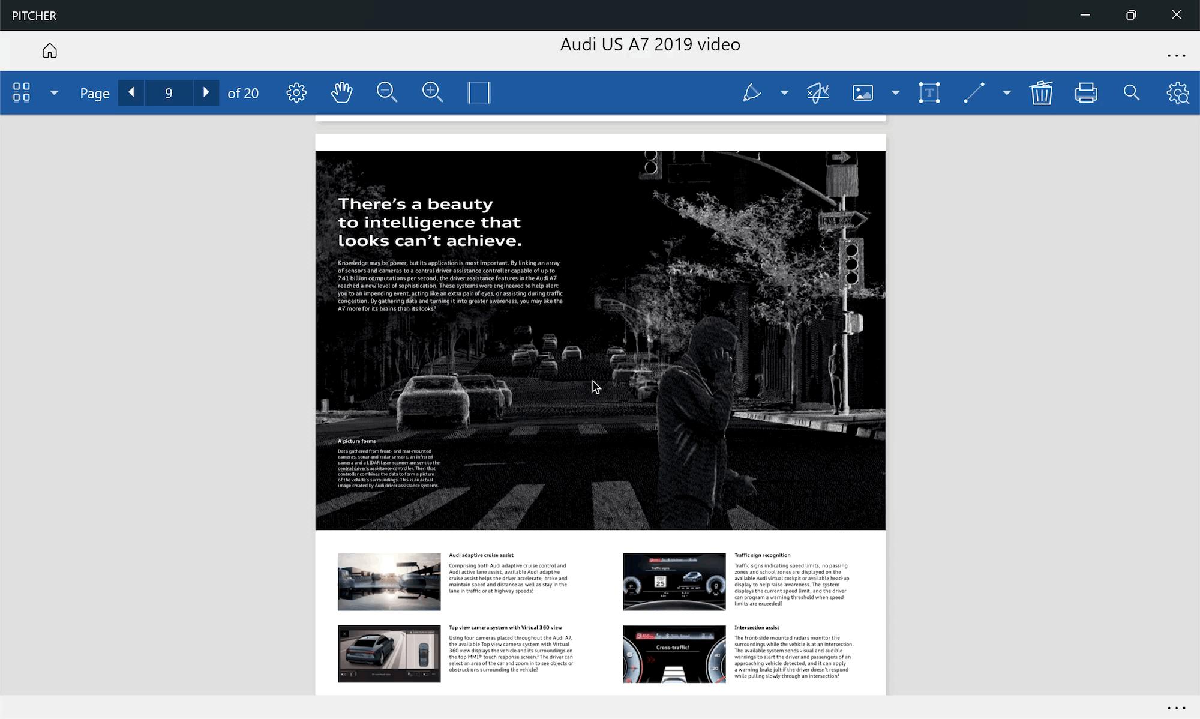Open the viewer settings gear
The image size is (1200, 719).
[x=296, y=92]
